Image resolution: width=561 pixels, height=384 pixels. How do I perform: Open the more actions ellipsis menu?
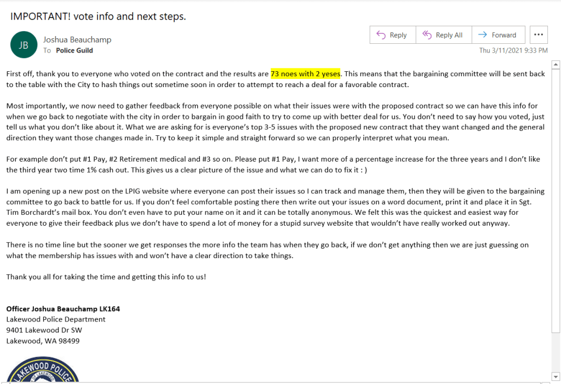click(539, 35)
